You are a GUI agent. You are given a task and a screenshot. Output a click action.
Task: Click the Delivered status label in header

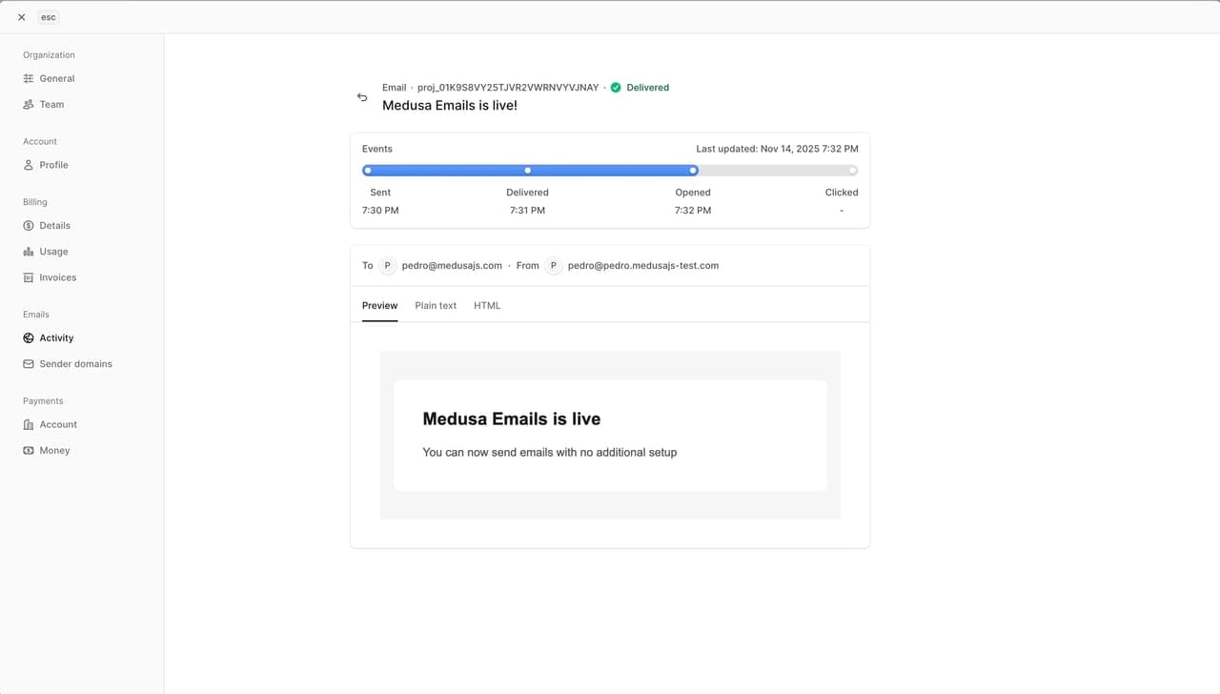(x=648, y=88)
